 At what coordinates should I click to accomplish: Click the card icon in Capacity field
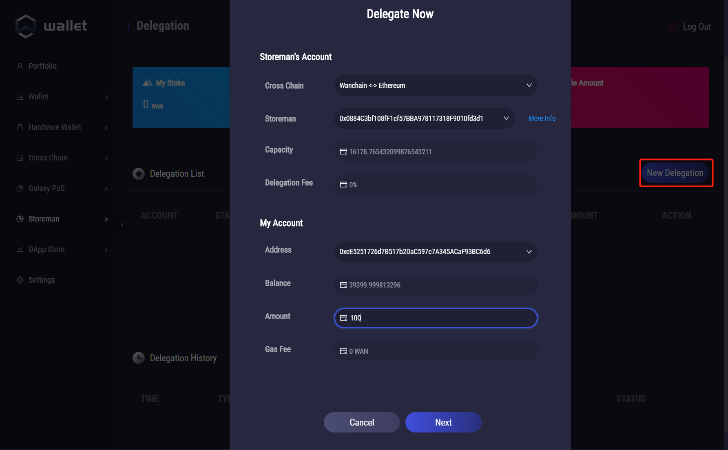[343, 151]
